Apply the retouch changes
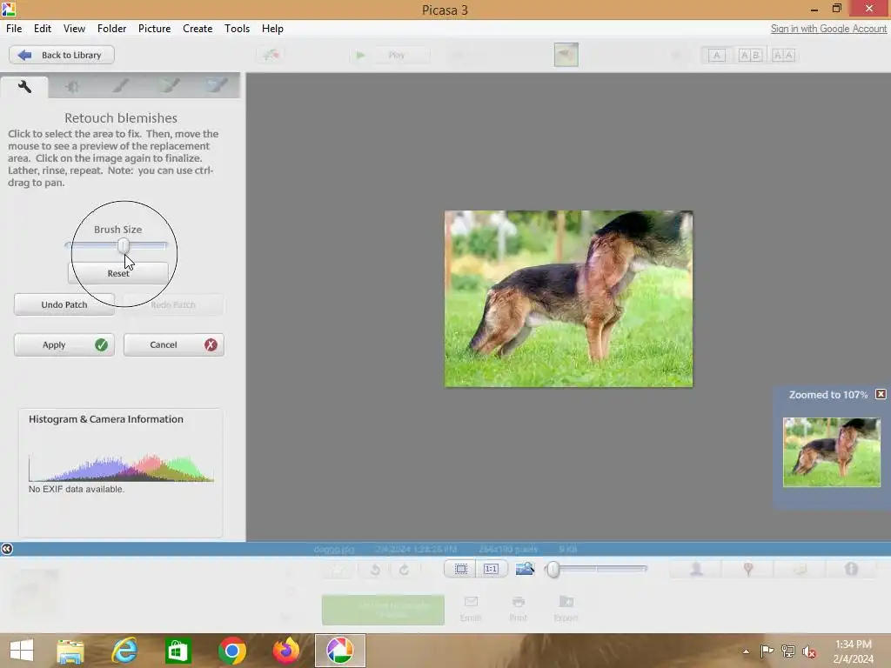Screen dimensions: 891x668 point(64,344)
